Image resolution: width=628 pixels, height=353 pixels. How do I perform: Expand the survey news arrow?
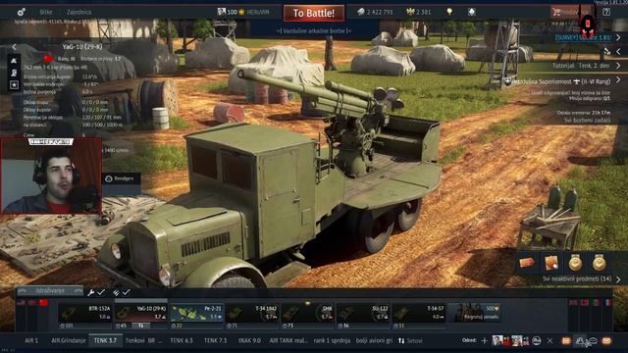click(x=618, y=37)
